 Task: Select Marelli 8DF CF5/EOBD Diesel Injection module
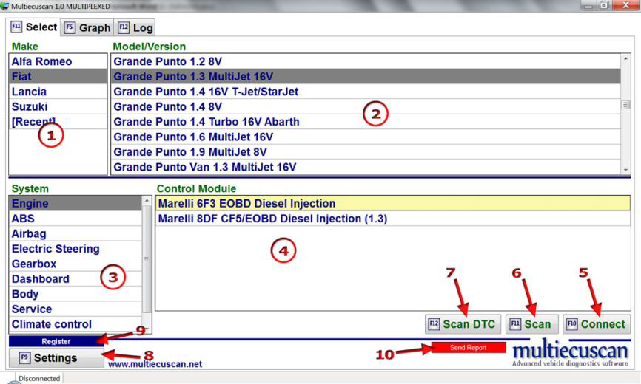[272, 219]
